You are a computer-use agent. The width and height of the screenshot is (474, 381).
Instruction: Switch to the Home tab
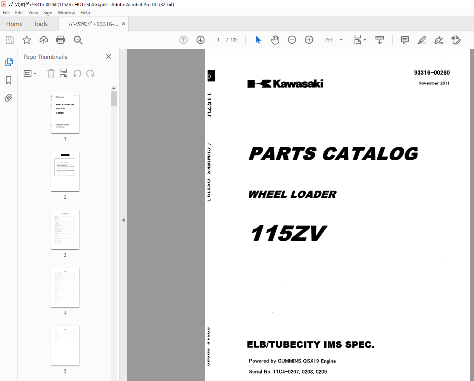click(14, 24)
